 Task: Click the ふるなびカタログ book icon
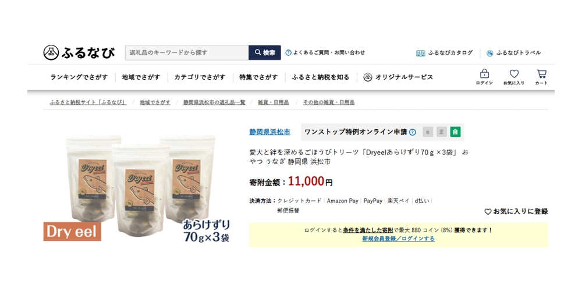420,53
